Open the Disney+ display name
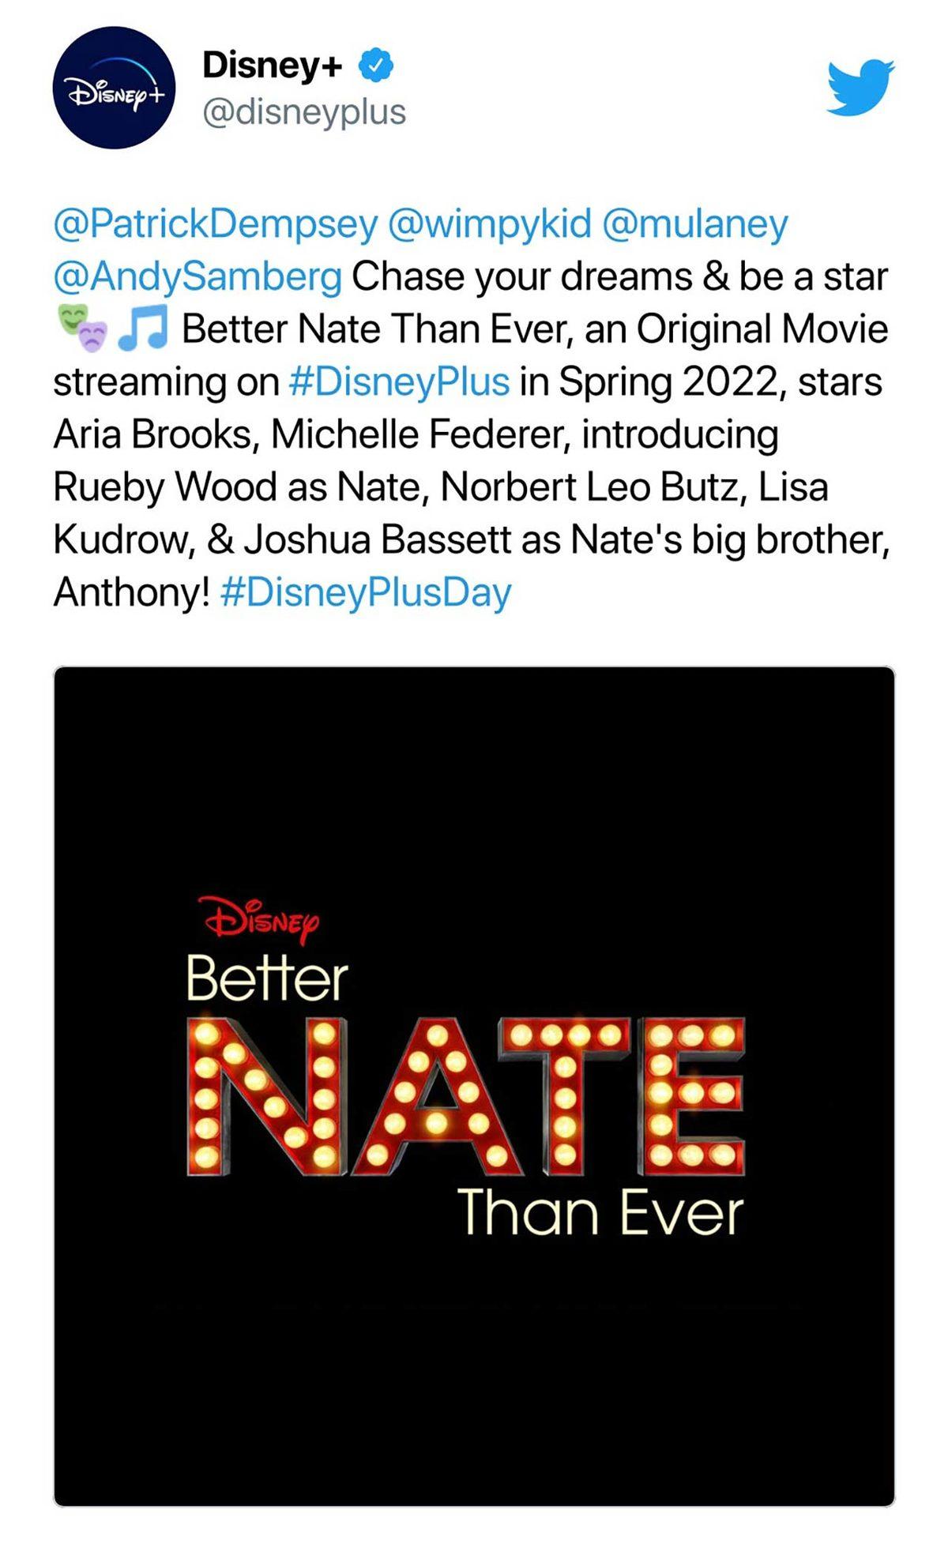948x1551 pixels. (272, 66)
